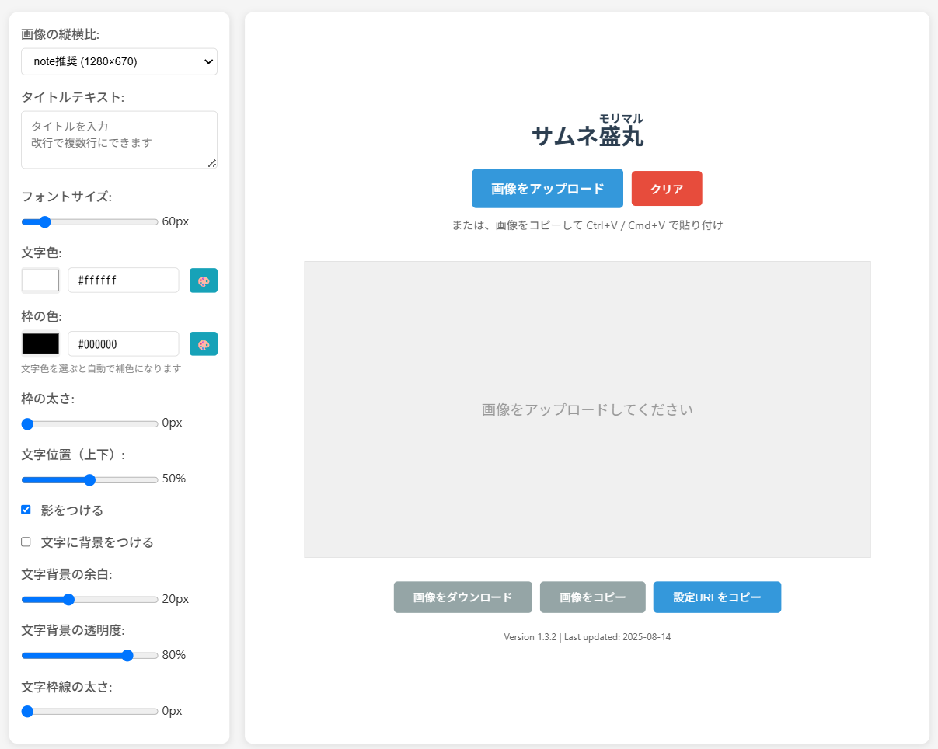
Task: Copy settings with 設定URLをコピー button
Action: click(x=717, y=597)
